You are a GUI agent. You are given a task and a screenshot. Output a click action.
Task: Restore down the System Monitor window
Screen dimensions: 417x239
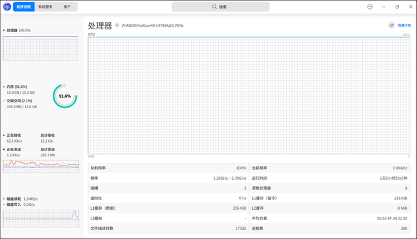click(x=397, y=7)
